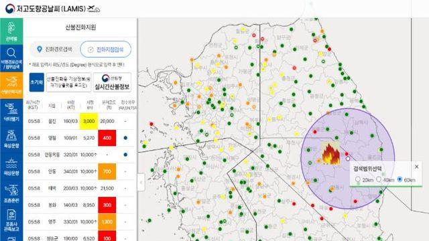
Task: Select the 20km search range radio
Action: tap(358, 179)
